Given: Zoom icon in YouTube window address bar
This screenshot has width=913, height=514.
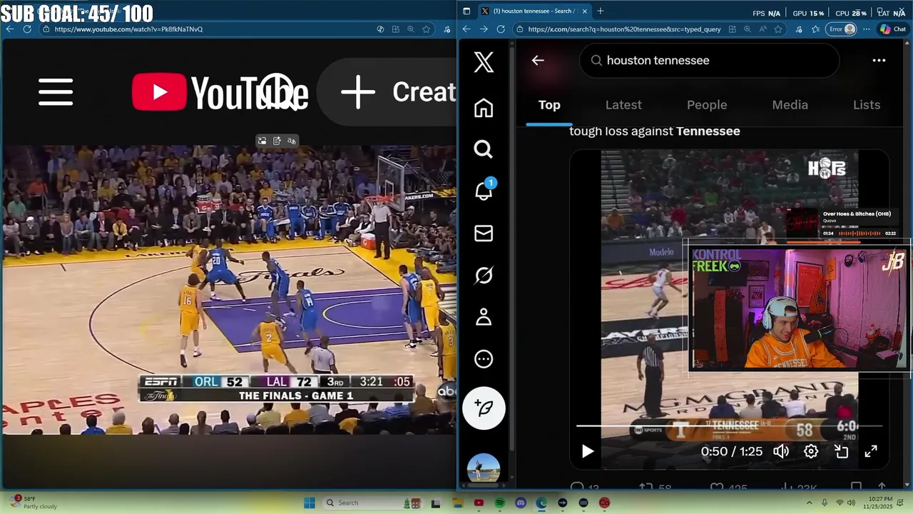Looking at the screenshot, I should point(411,29).
